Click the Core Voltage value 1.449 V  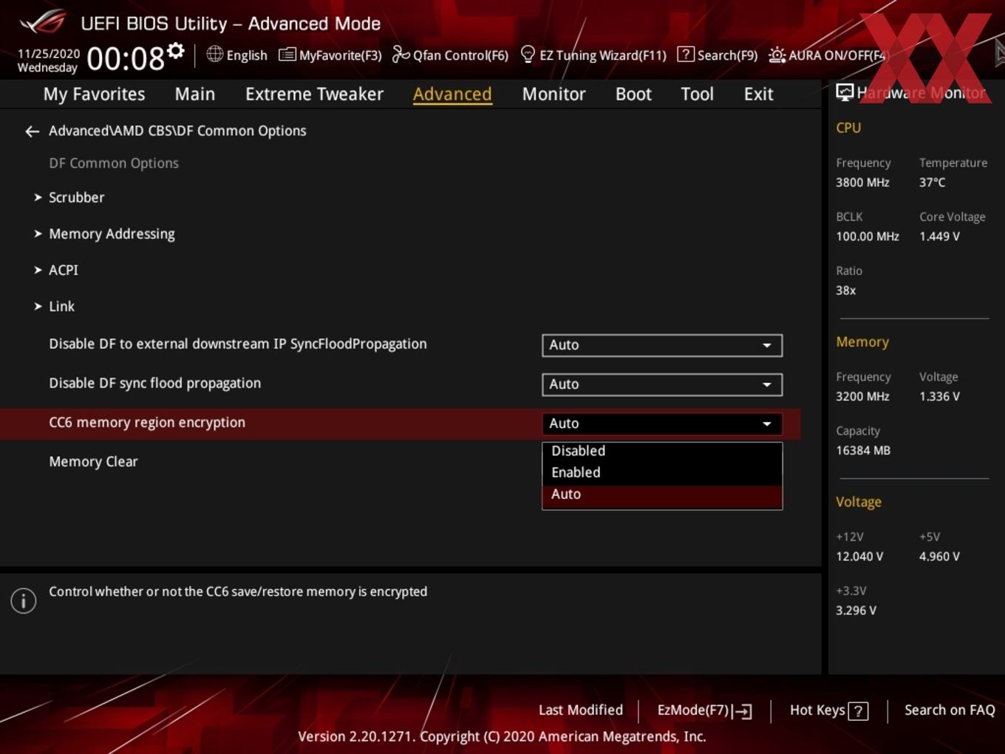(939, 237)
